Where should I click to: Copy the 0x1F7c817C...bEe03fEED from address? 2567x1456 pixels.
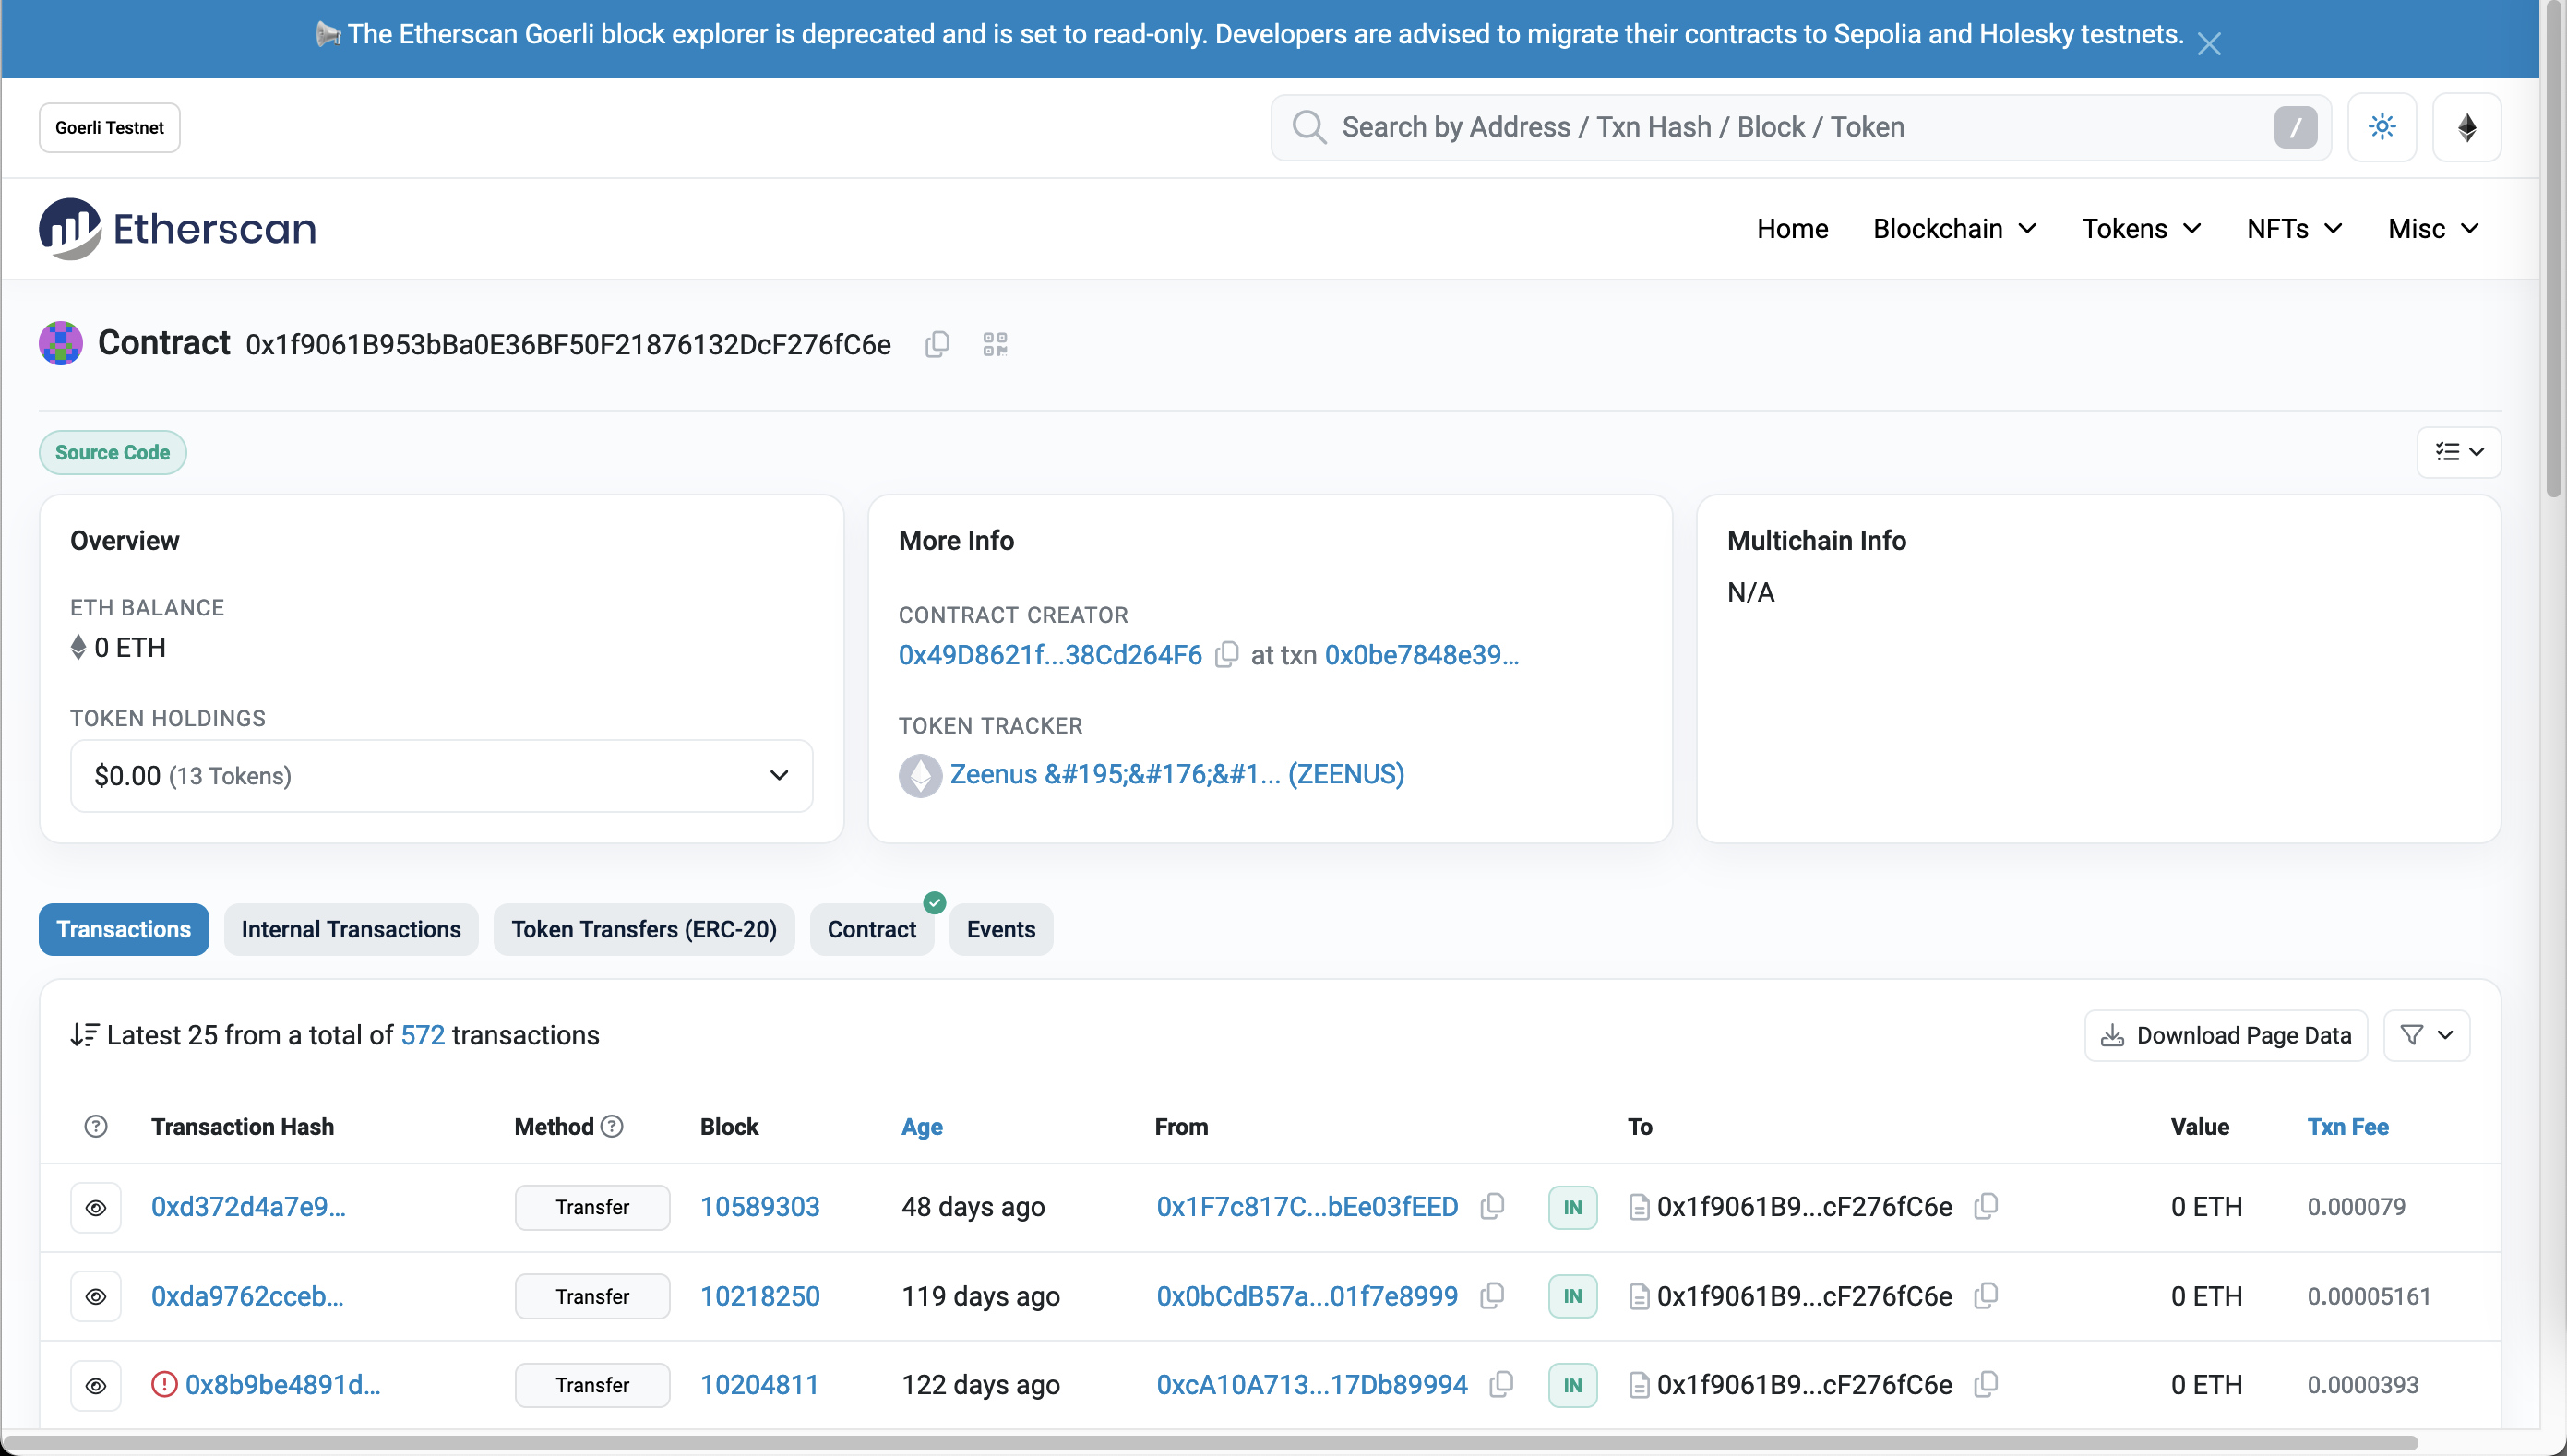click(x=1492, y=1206)
